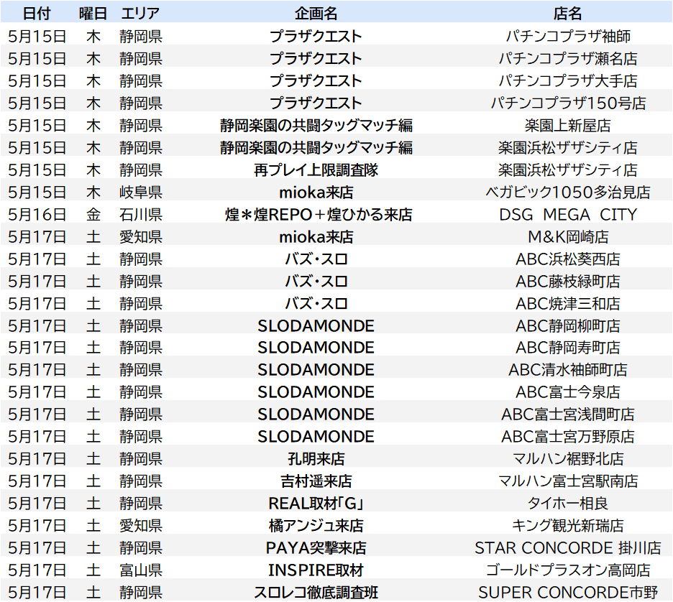Click the 曜日 column header
This screenshot has height=602, width=673.
click(x=93, y=14)
